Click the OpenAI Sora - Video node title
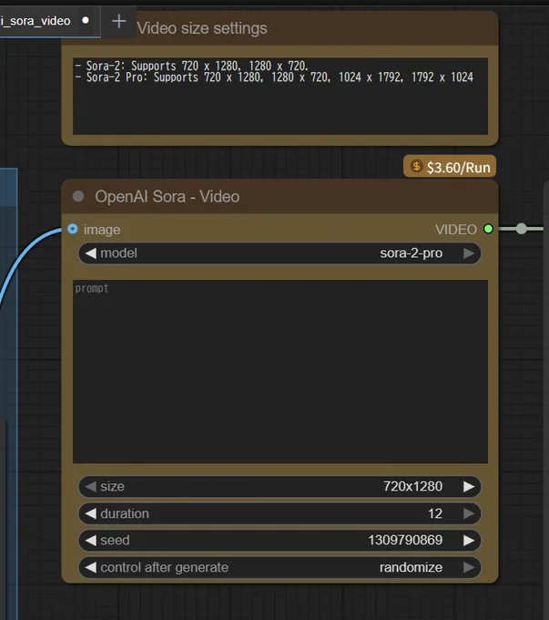 pyautogui.click(x=168, y=197)
